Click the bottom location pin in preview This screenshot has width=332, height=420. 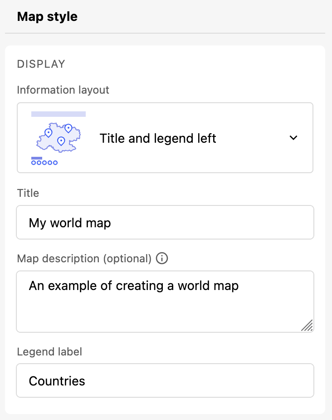click(x=61, y=141)
